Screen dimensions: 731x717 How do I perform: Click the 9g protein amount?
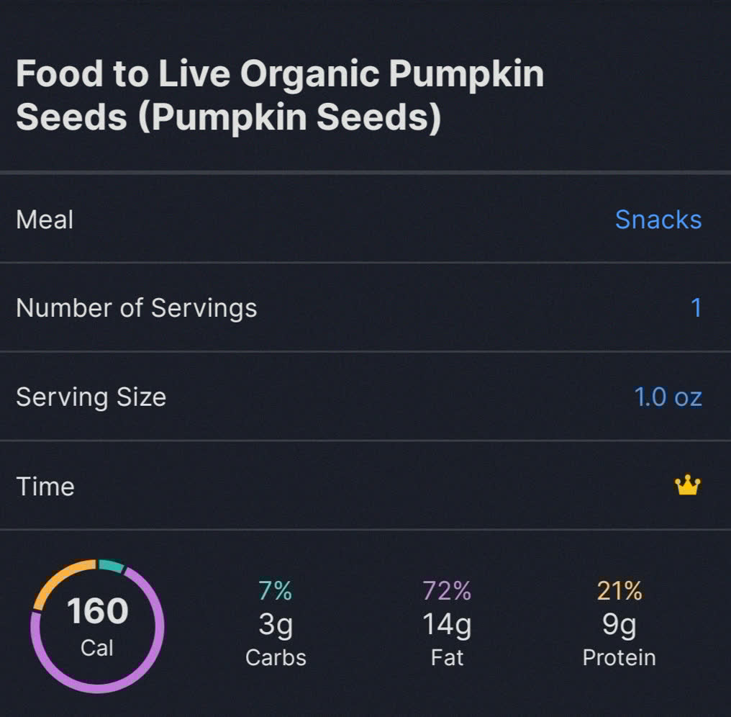(619, 624)
